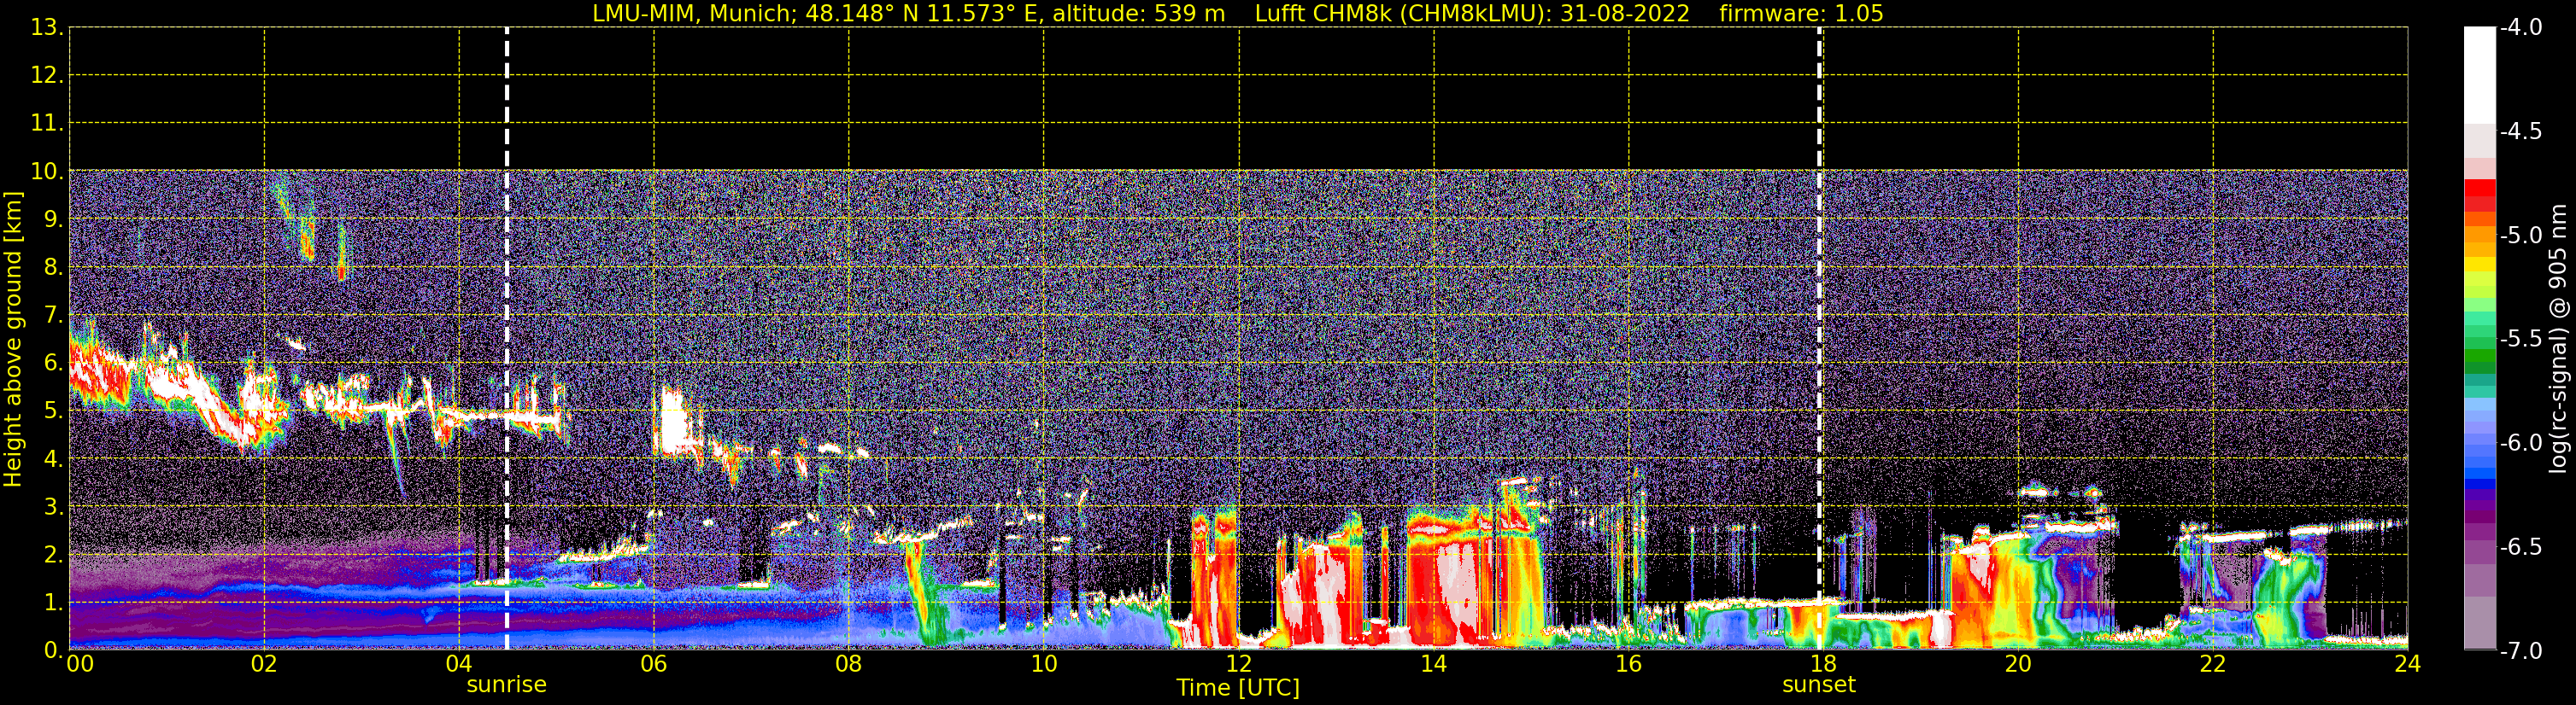This screenshot has height=705, width=2576.
Task: Click the 'sunset' label below the axis
Action: click(1819, 685)
